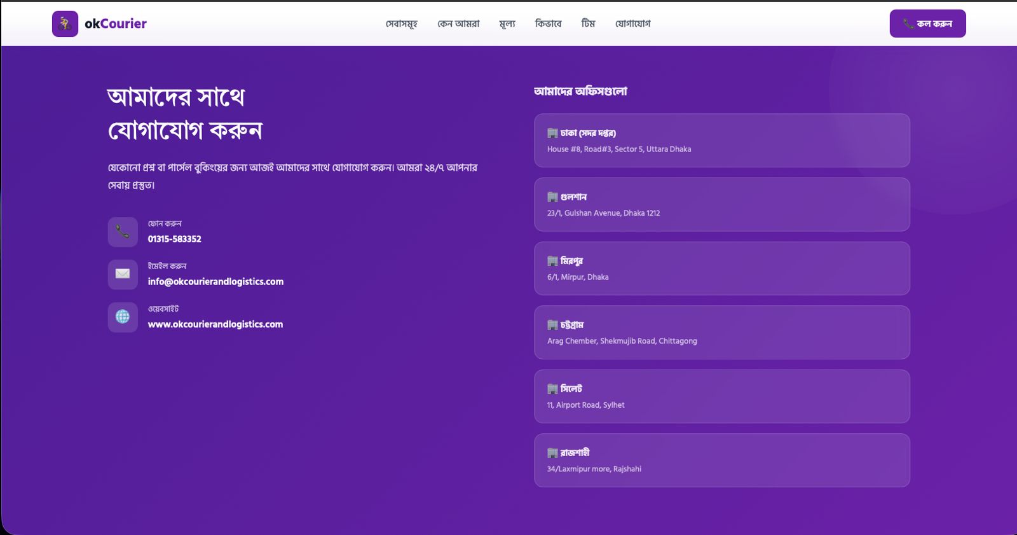The height and width of the screenshot is (535, 1017).
Task: Click the সিলেট office title
Action: pos(571,389)
